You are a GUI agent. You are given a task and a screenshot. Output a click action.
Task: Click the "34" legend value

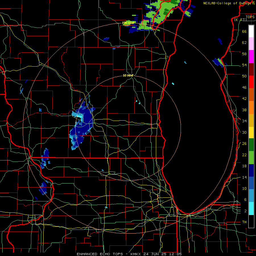(x=244, y=121)
